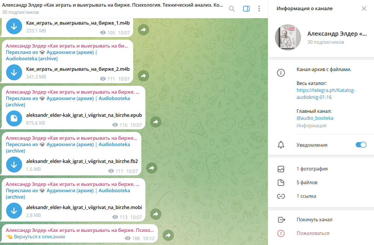Click the 241.3 MB file size text
Viewport: 374px width, 245px height.
coord(36,77)
